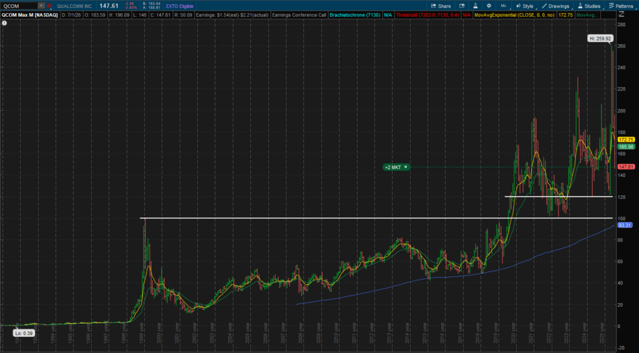Click the Lo: 0.39 price bubble
The height and width of the screenshot is (353, 639).
coord(24,333)
